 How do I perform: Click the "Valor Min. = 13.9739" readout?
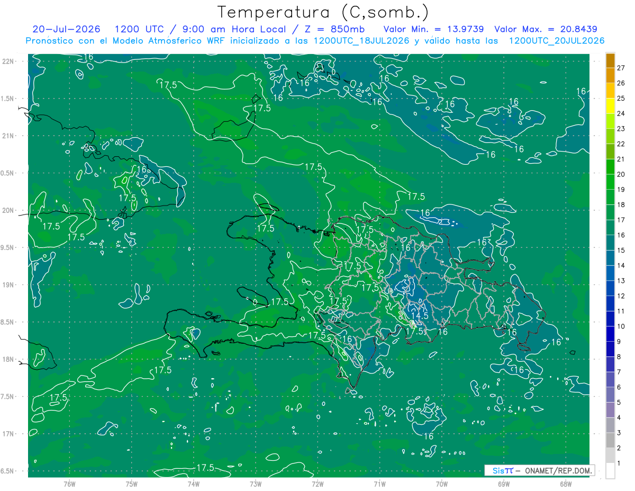pos(434,29)
